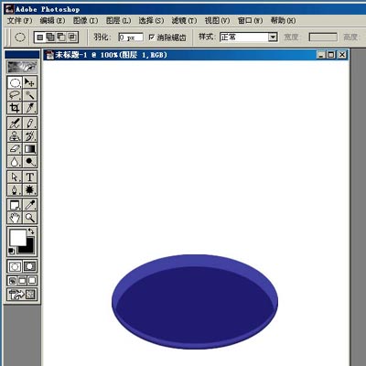
Task: Open the 滤镜(T) filter menu
Action: [x=184, y=20]
